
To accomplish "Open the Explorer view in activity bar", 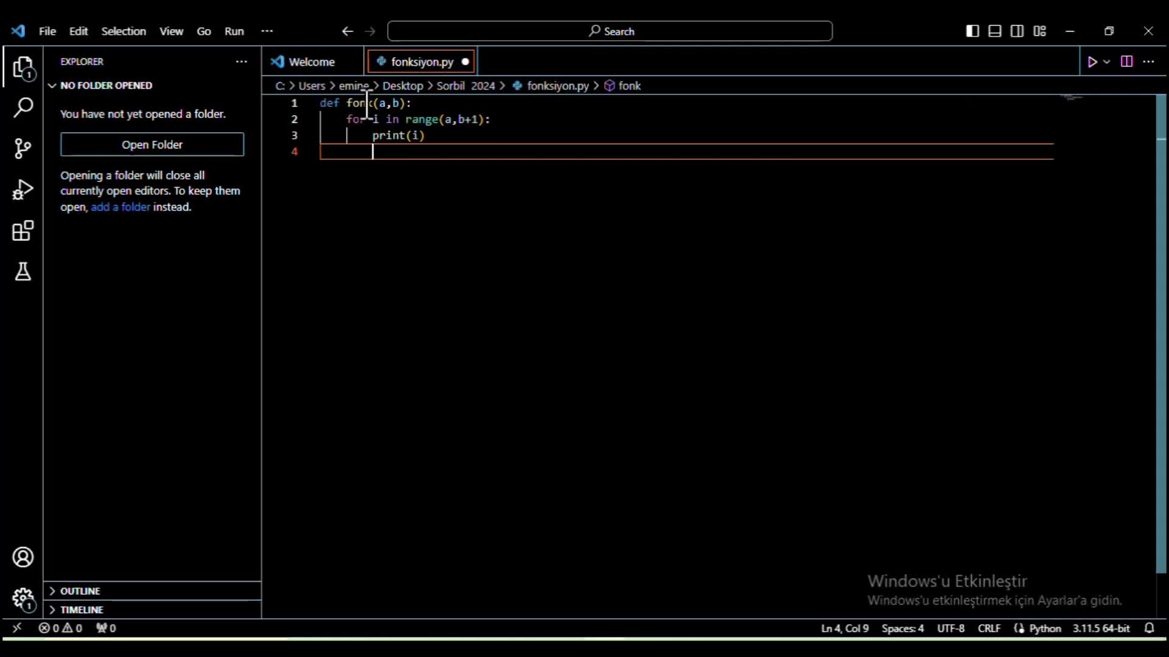I will tap(23, 68).
